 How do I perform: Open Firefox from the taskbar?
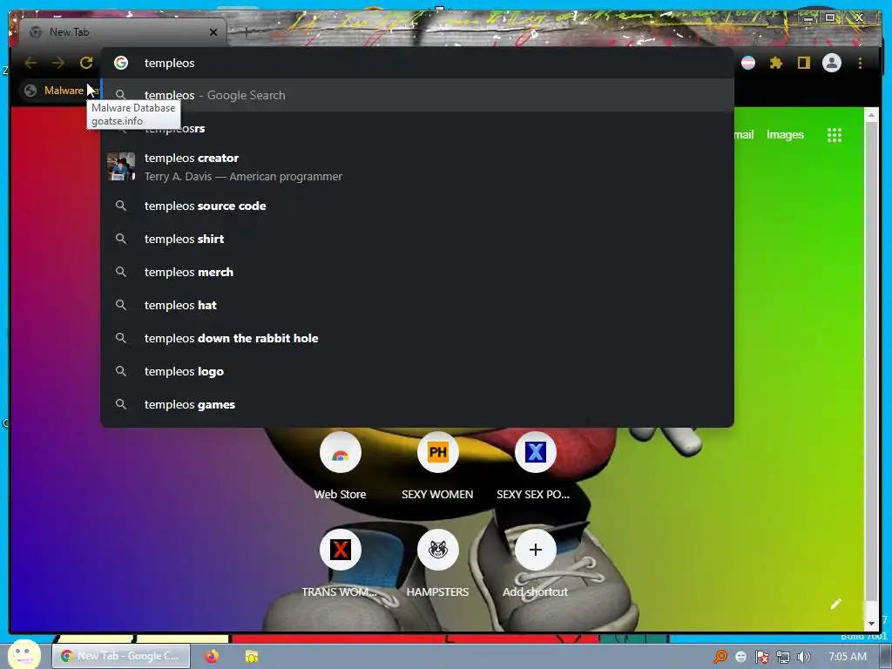[212, 656]
